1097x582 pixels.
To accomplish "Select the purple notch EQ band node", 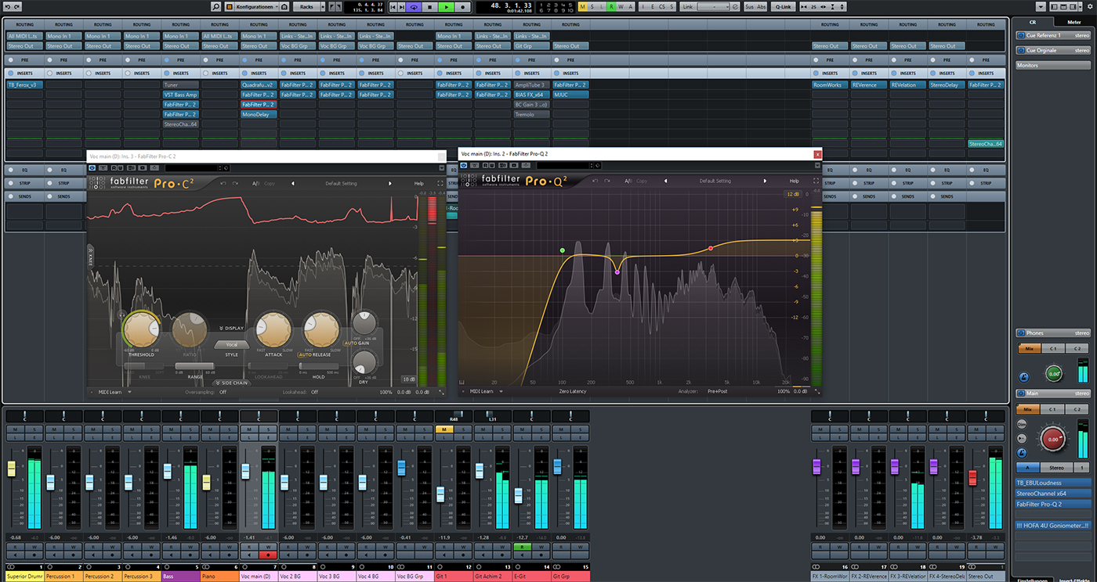I will 617,272.
